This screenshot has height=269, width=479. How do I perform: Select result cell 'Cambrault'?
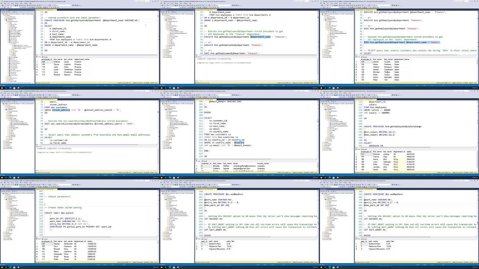389,69
